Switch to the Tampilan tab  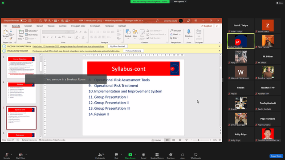(x=110, y=26)
